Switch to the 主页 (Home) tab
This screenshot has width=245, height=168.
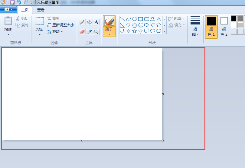(x=25, y=10)
